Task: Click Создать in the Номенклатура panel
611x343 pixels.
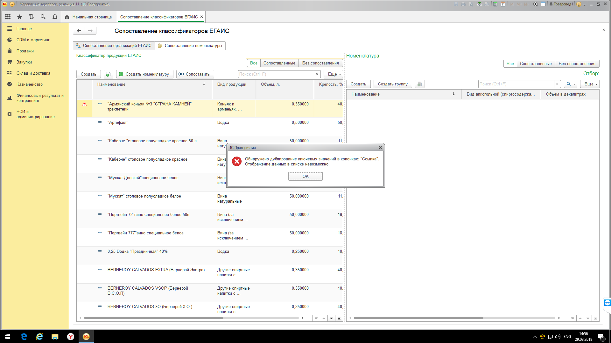Action: [x=358, y=84]
